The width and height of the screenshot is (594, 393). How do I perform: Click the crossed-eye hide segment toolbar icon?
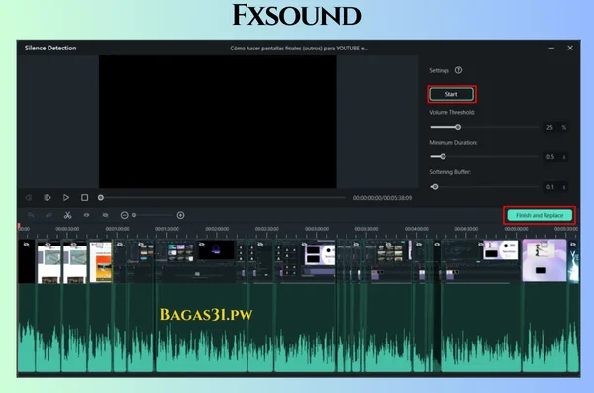[x=105, y=215]
